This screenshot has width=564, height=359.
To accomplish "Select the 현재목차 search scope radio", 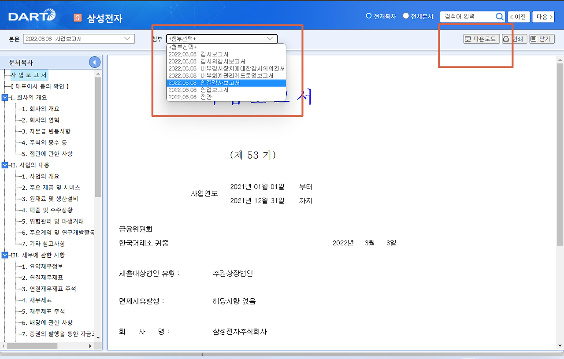I will [x=369, y=16].
